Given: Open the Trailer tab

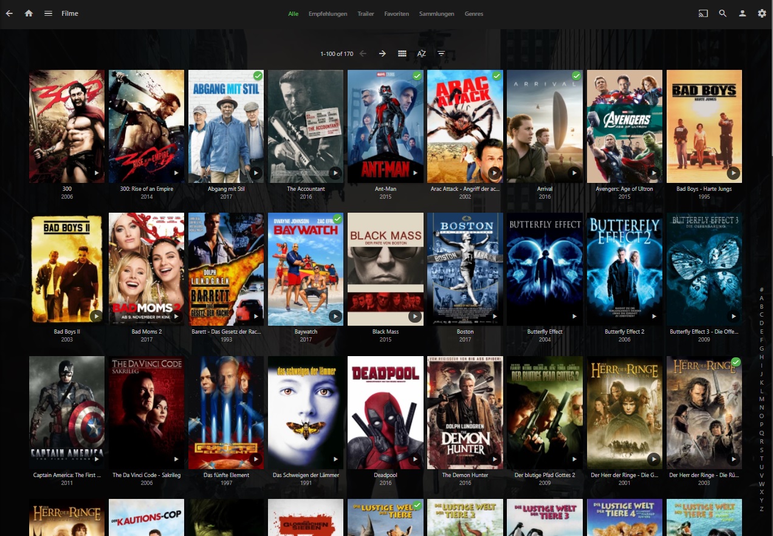Looking at the screenshot, I should (366, 13).
